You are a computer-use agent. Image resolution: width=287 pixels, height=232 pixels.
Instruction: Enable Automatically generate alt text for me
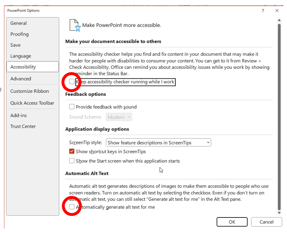(72, 207)
